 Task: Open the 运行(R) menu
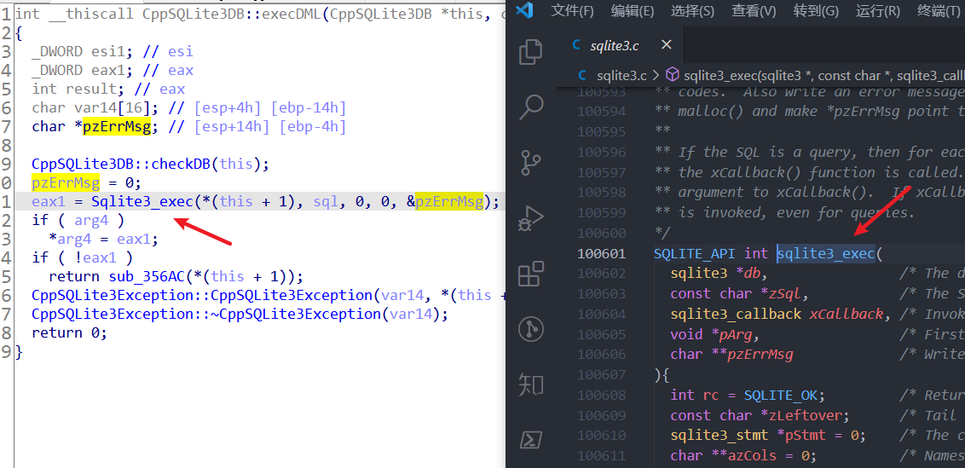(877, 10)
